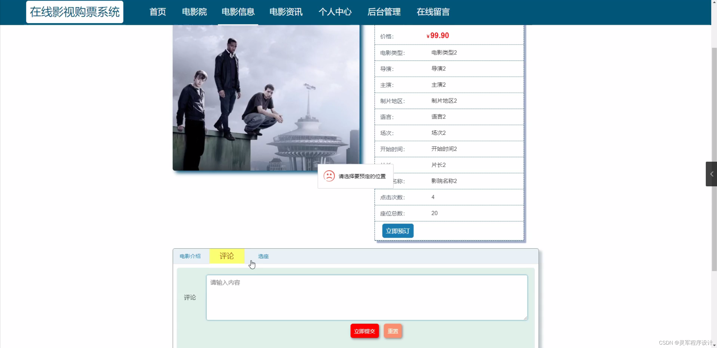Switch to the 选座 seat selection tab
The width and height of the screenshot is (717, 348).
[263, 256]
